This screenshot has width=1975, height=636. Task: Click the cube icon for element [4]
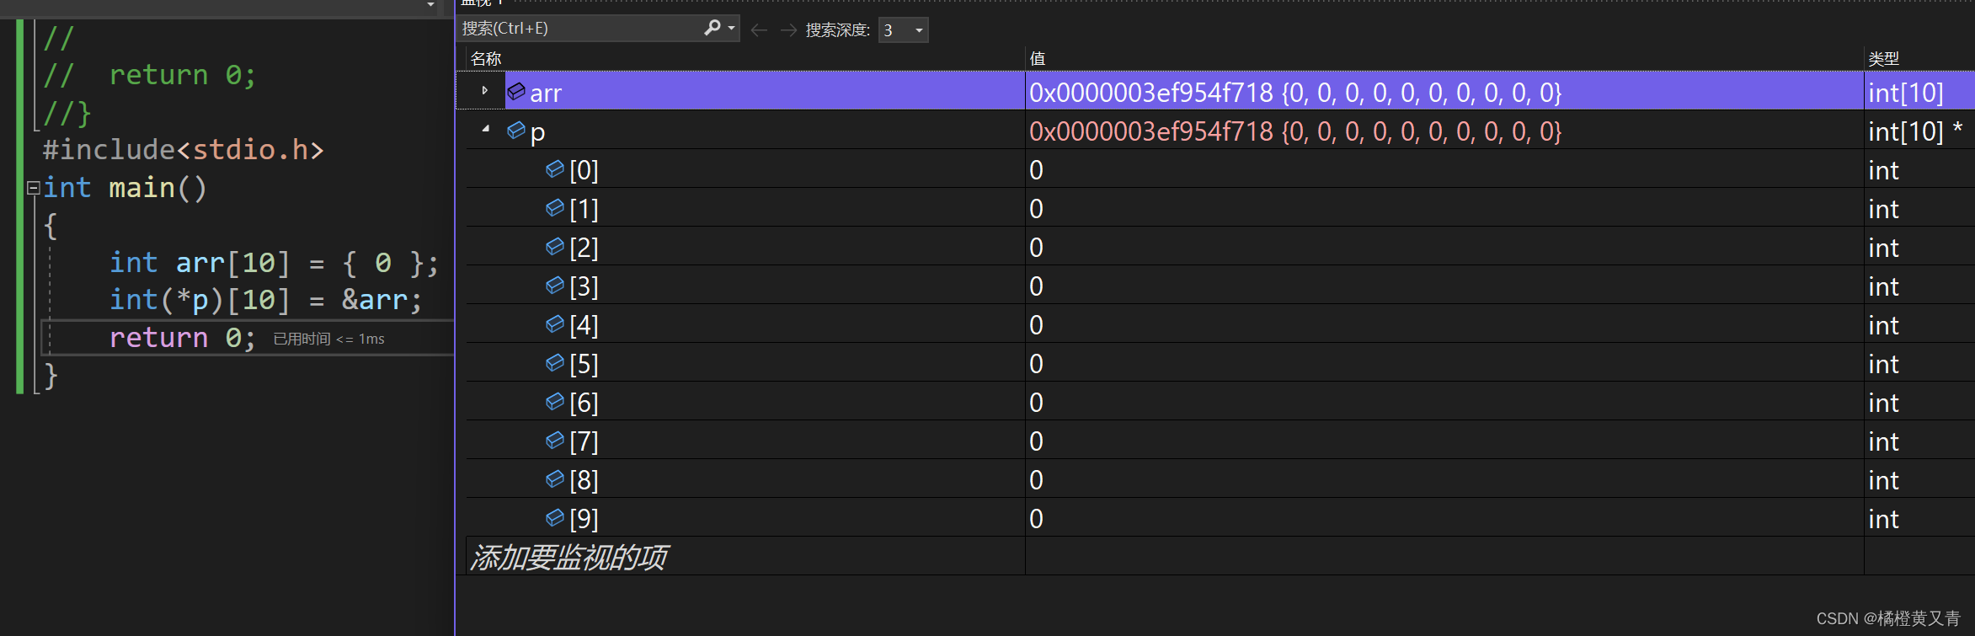555,323
